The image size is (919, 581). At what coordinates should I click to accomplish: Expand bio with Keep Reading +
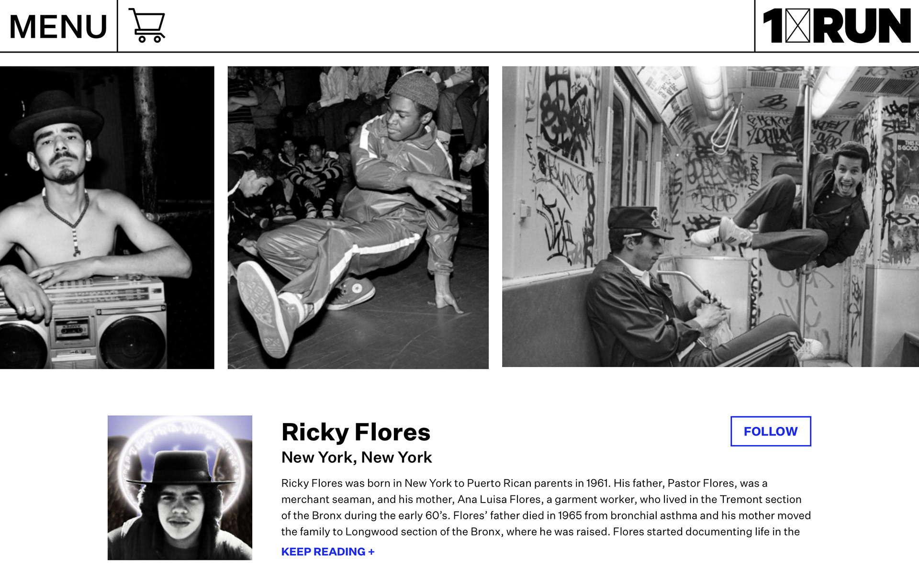[327, 552]
